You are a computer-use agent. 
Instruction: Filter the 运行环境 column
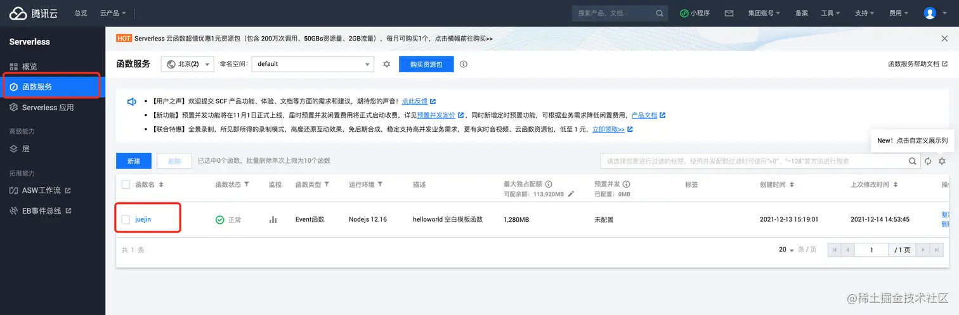pos(380,184)
